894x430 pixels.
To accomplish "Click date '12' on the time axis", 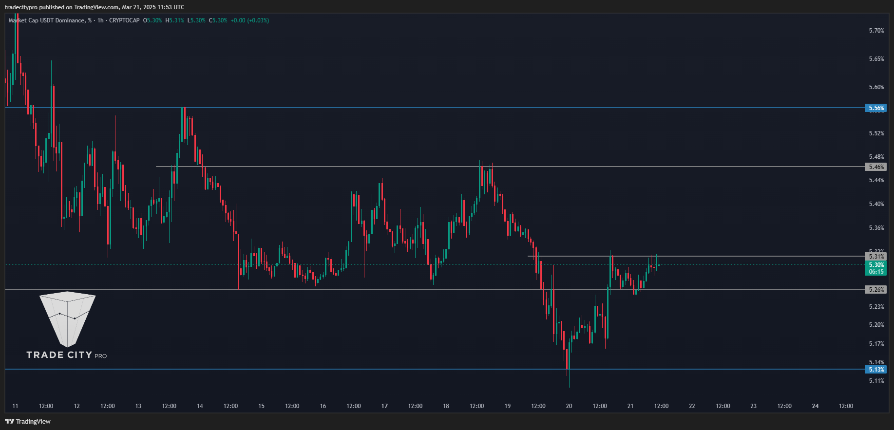I will (x=76, y=406).
